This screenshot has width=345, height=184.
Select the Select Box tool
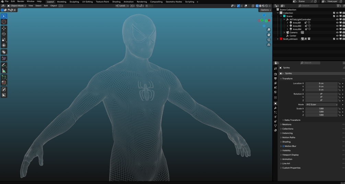[x=4, y=16]
